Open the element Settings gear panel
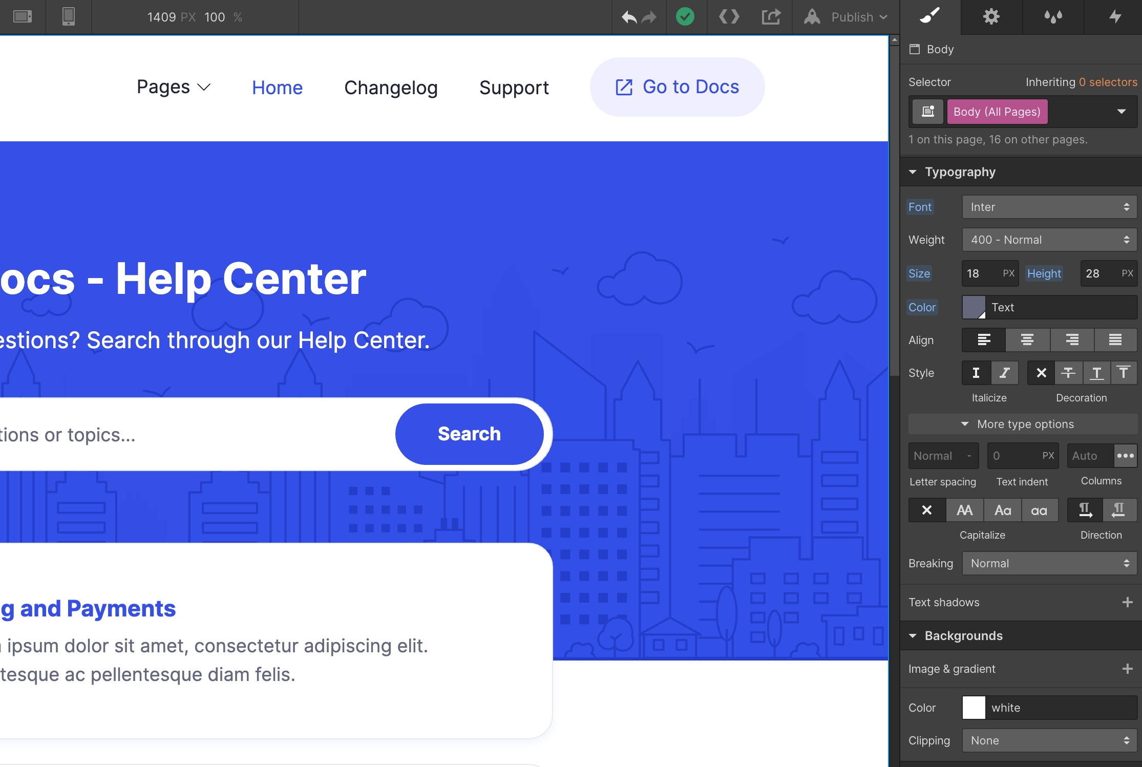The width and height of the screenshot is (1142, 767). click(991, 17)
